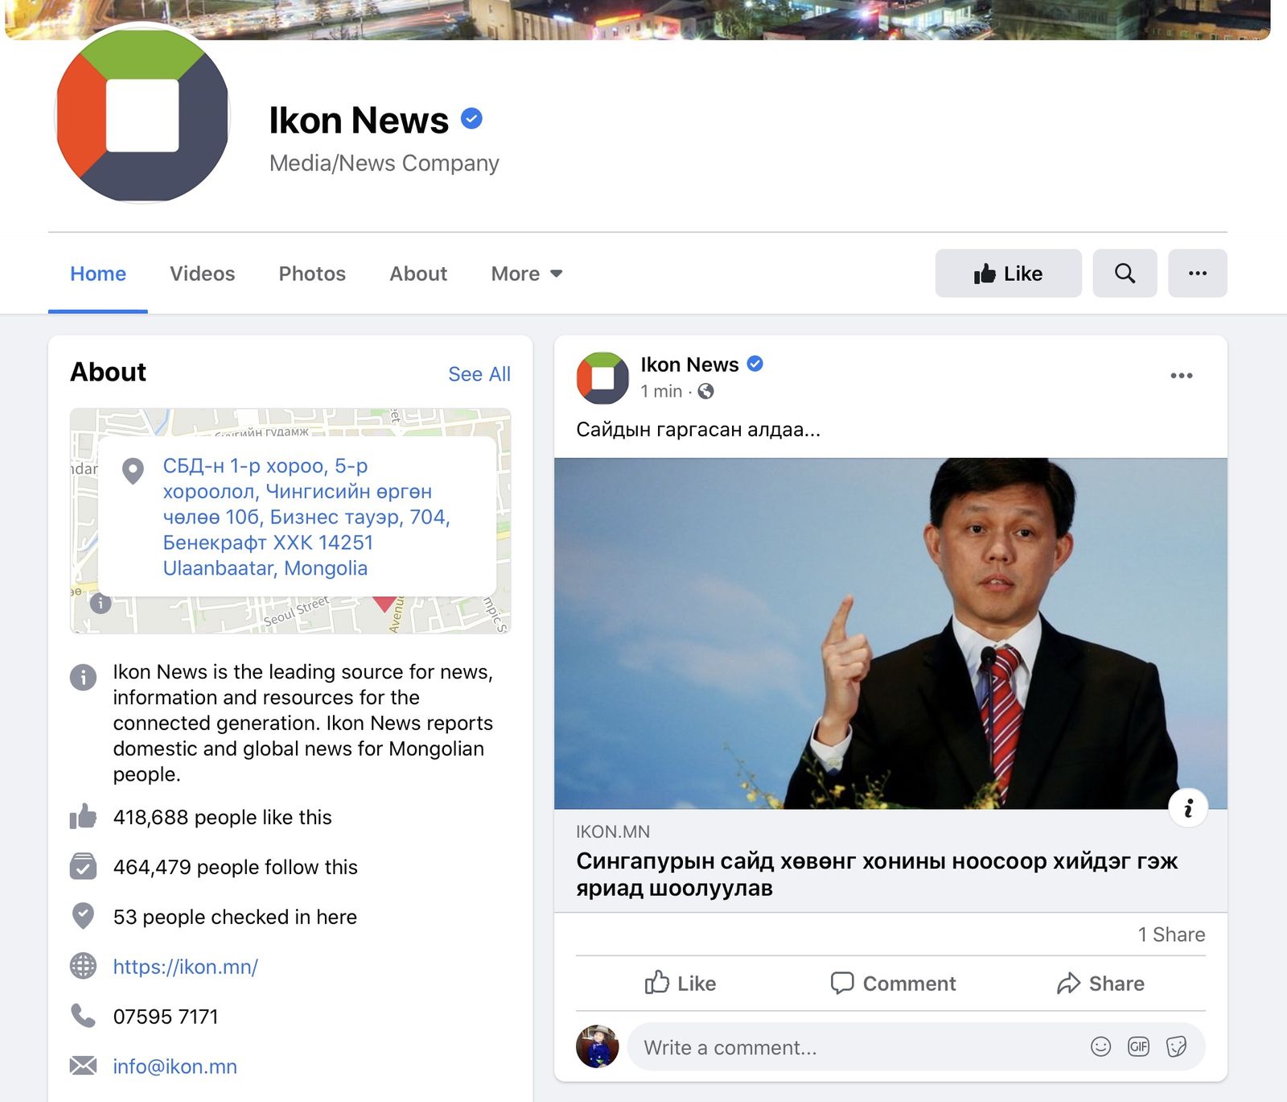Click See All in About section
Viewport: 1287px width, 1102px height.
(x=479, y=374)
